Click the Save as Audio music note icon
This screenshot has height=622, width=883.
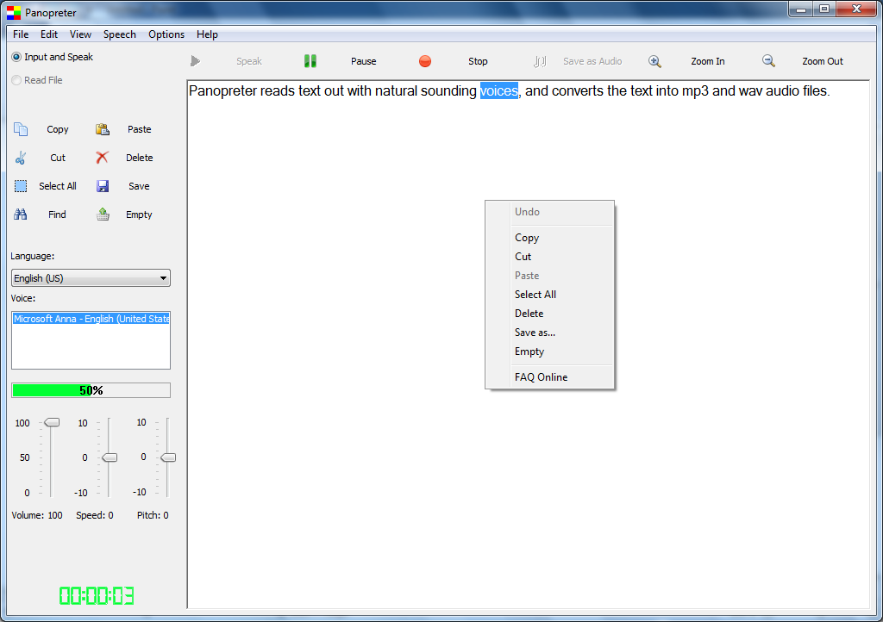tap(540, 61)
